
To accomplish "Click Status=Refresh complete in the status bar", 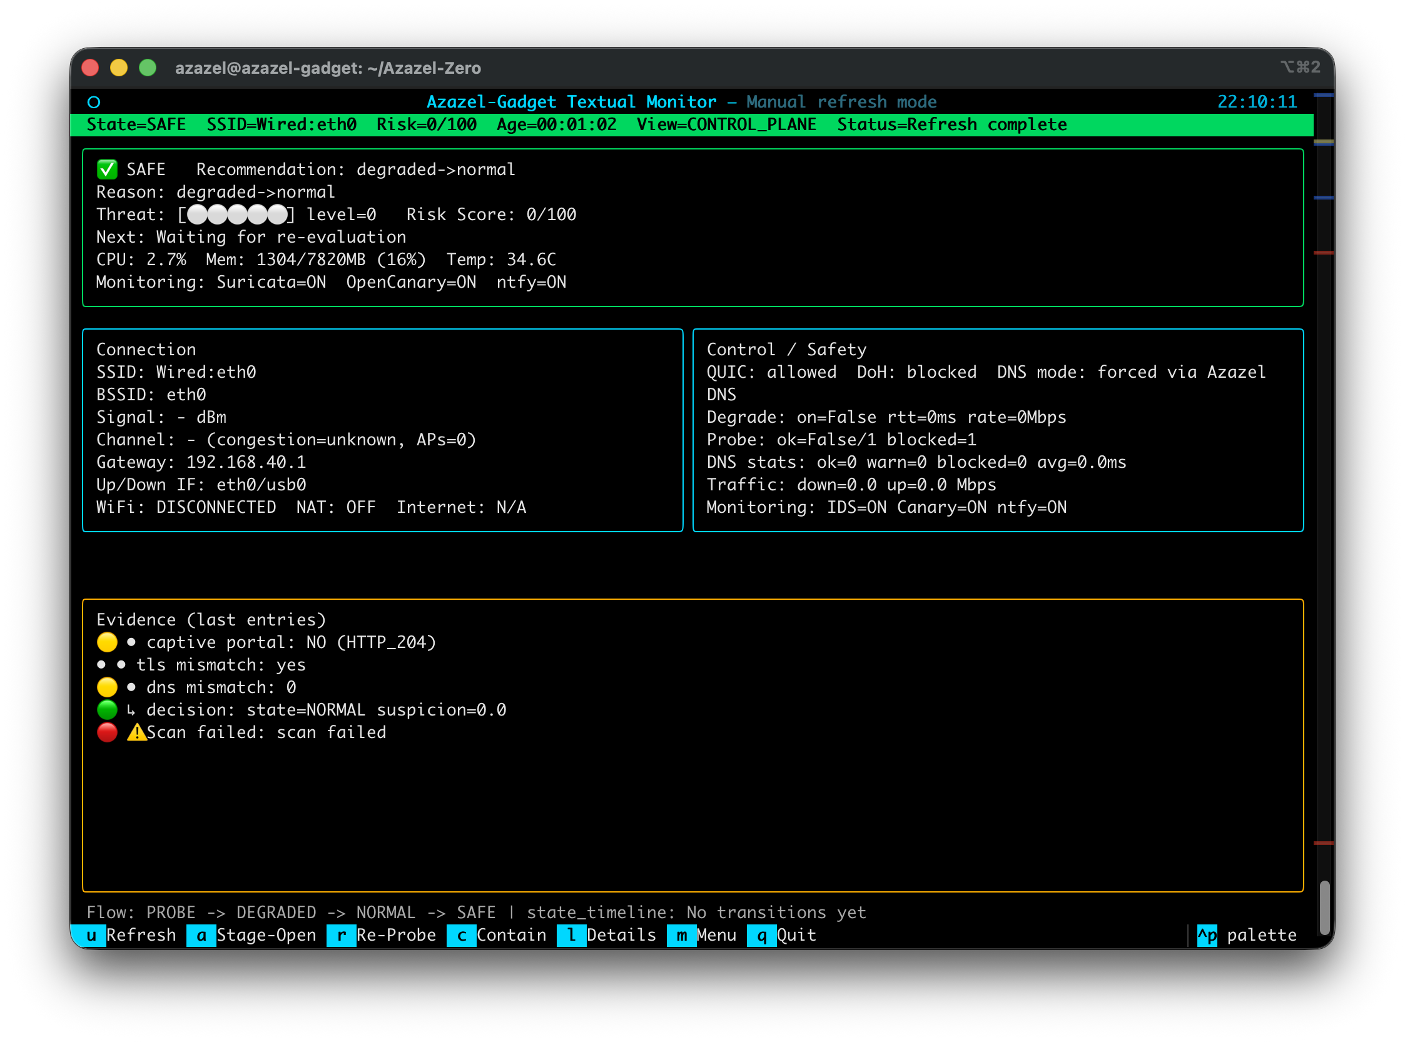I will (x=952, y=124).
